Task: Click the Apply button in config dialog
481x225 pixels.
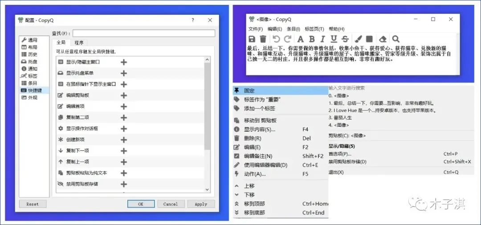Action: coord(201,204)
